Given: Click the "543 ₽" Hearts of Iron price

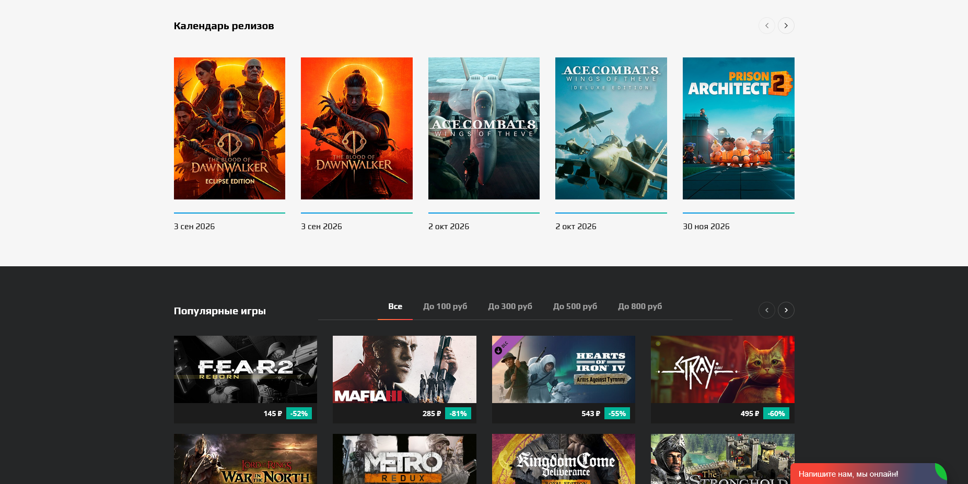Looking at the screenshot, I should (591, 414).
